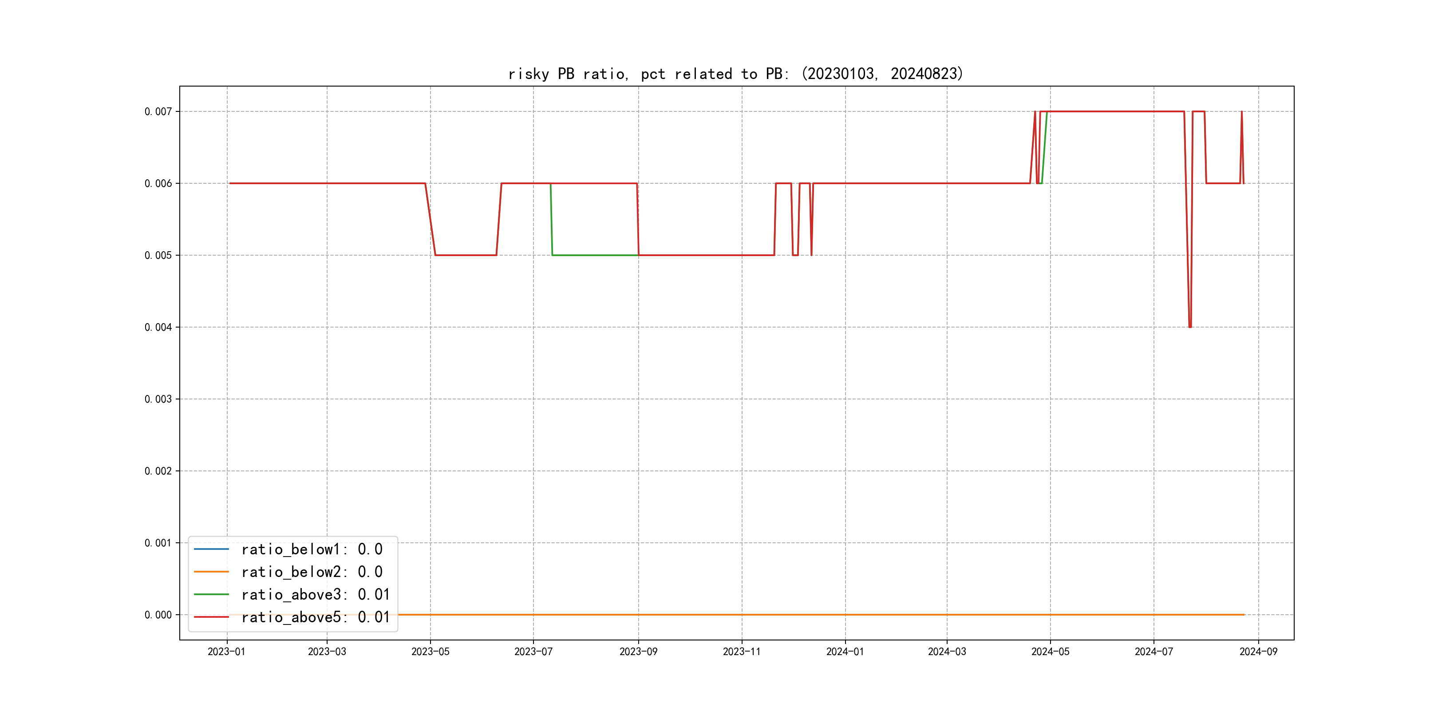Click the green ratio_above3 legend line

(211, 595)
